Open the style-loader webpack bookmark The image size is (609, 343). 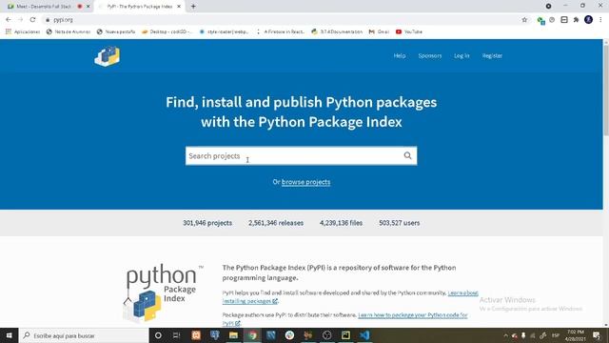point(224,31)
